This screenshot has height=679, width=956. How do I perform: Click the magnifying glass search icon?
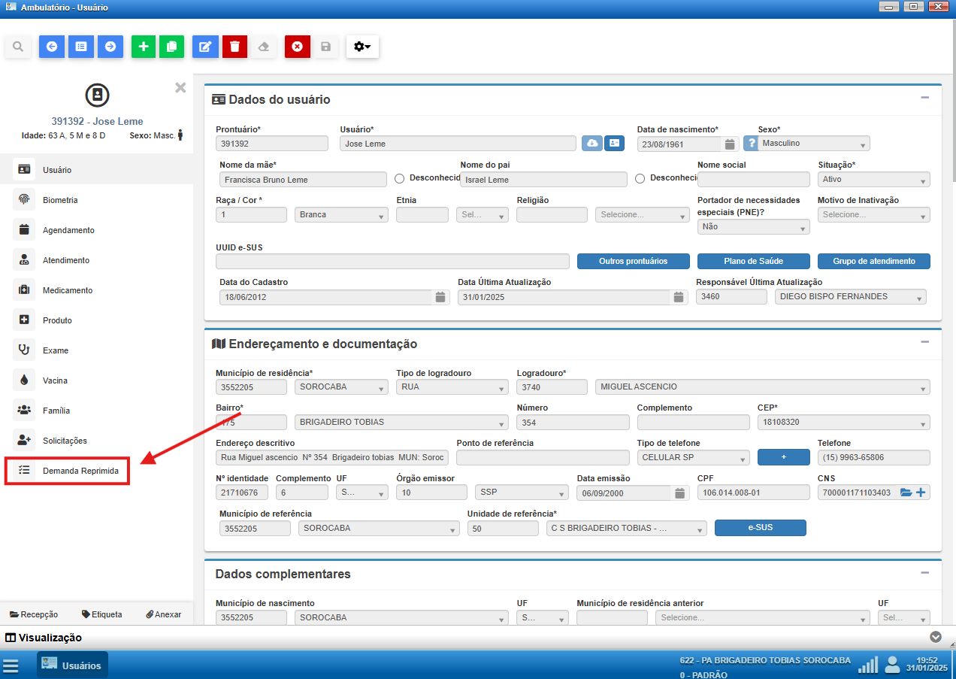point(18,47)
